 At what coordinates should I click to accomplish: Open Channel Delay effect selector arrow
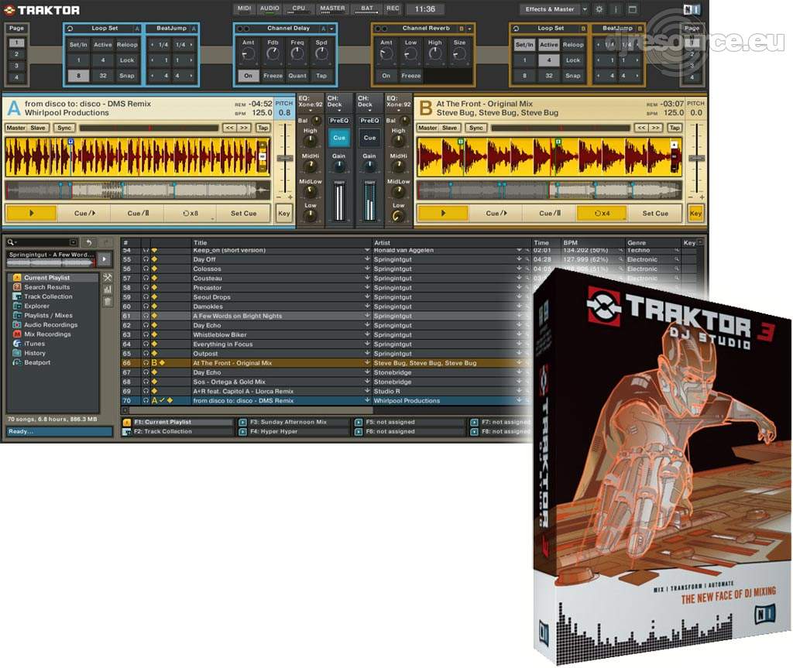pyautogui.click(x=331, y=29)
